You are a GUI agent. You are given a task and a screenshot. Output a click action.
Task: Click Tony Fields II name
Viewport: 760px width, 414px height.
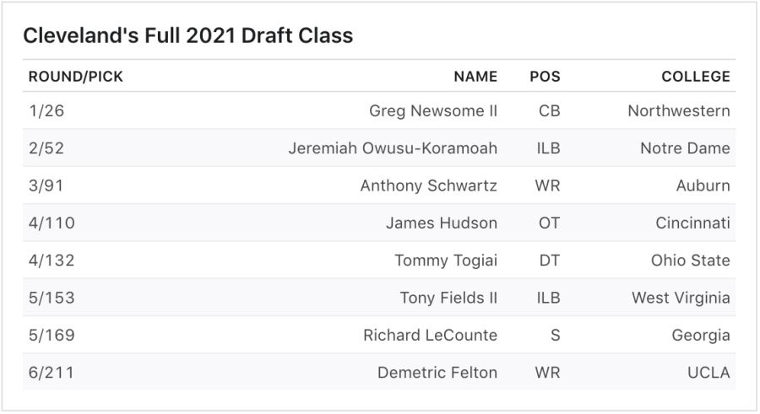[448, 298]
